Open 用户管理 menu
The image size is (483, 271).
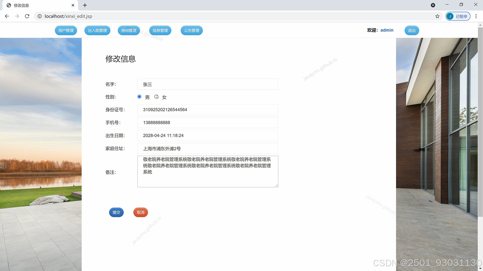coord(66,30)
